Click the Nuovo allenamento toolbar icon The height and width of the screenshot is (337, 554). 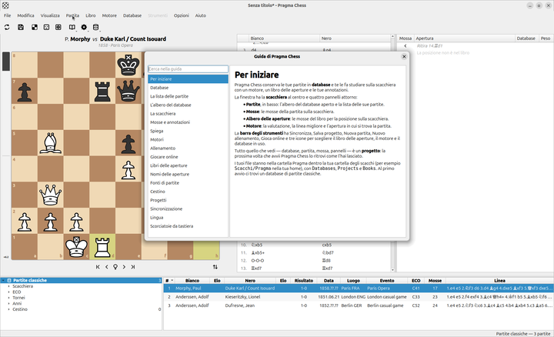click(x=46, y=27)
